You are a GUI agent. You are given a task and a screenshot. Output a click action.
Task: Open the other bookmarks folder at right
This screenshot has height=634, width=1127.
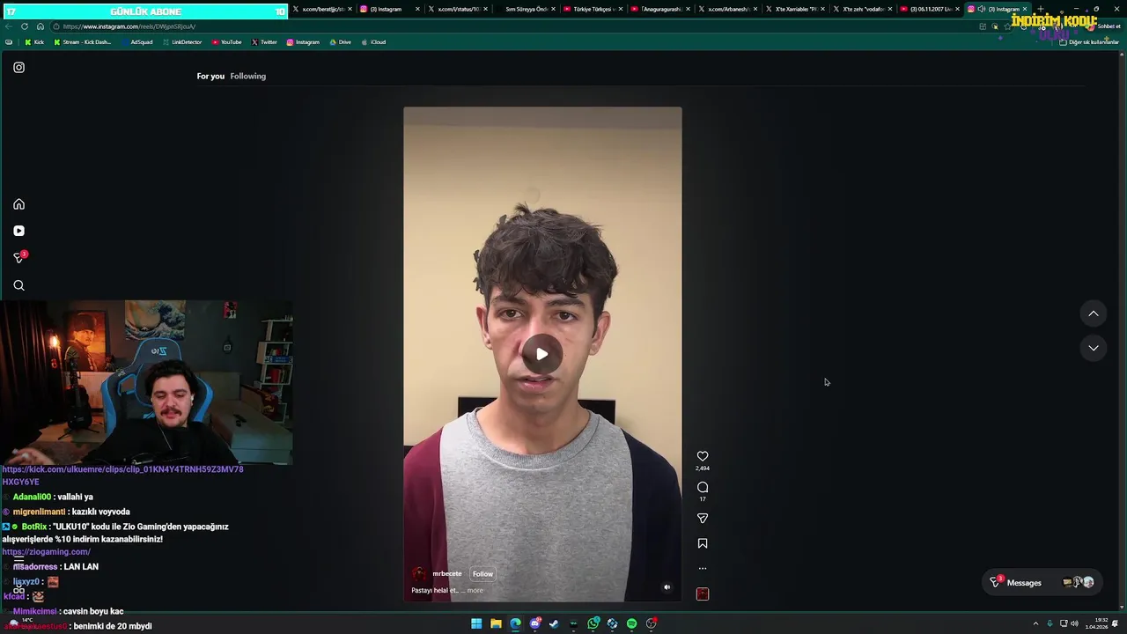(x=1089, y=42)
